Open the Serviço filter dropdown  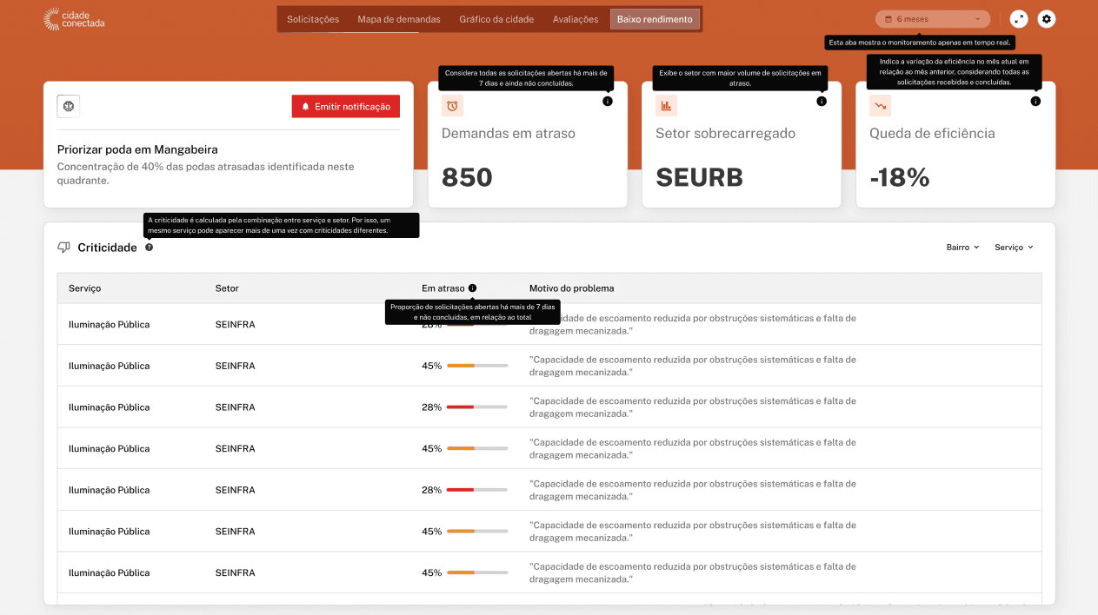[1015, 248]
